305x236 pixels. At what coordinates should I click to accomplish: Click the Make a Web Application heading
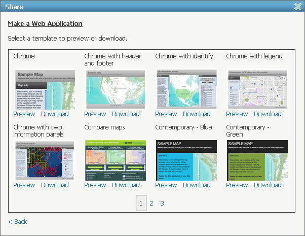[x=45, y=23]
